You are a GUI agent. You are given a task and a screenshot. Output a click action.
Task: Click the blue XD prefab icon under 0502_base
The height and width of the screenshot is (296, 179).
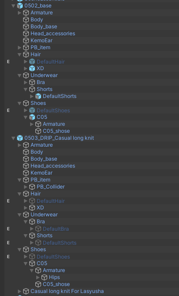pyautogui.click(x=32, y=68)
